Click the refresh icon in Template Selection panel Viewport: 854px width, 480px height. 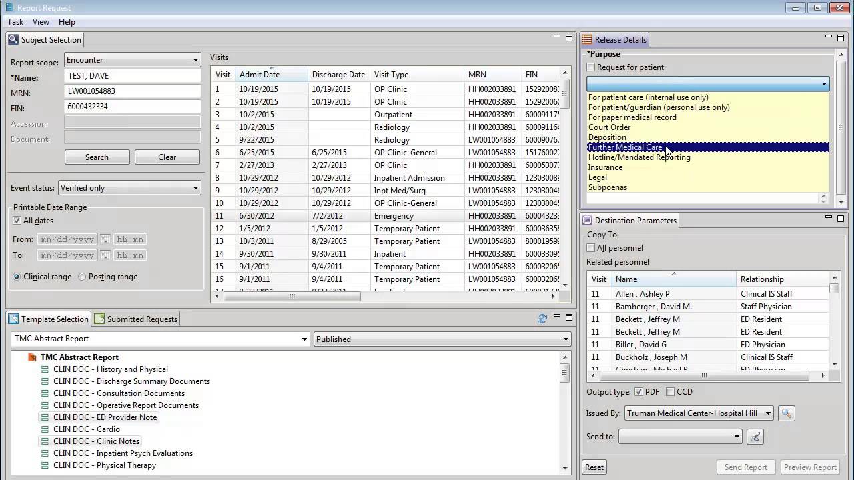[x=542, y=319]
